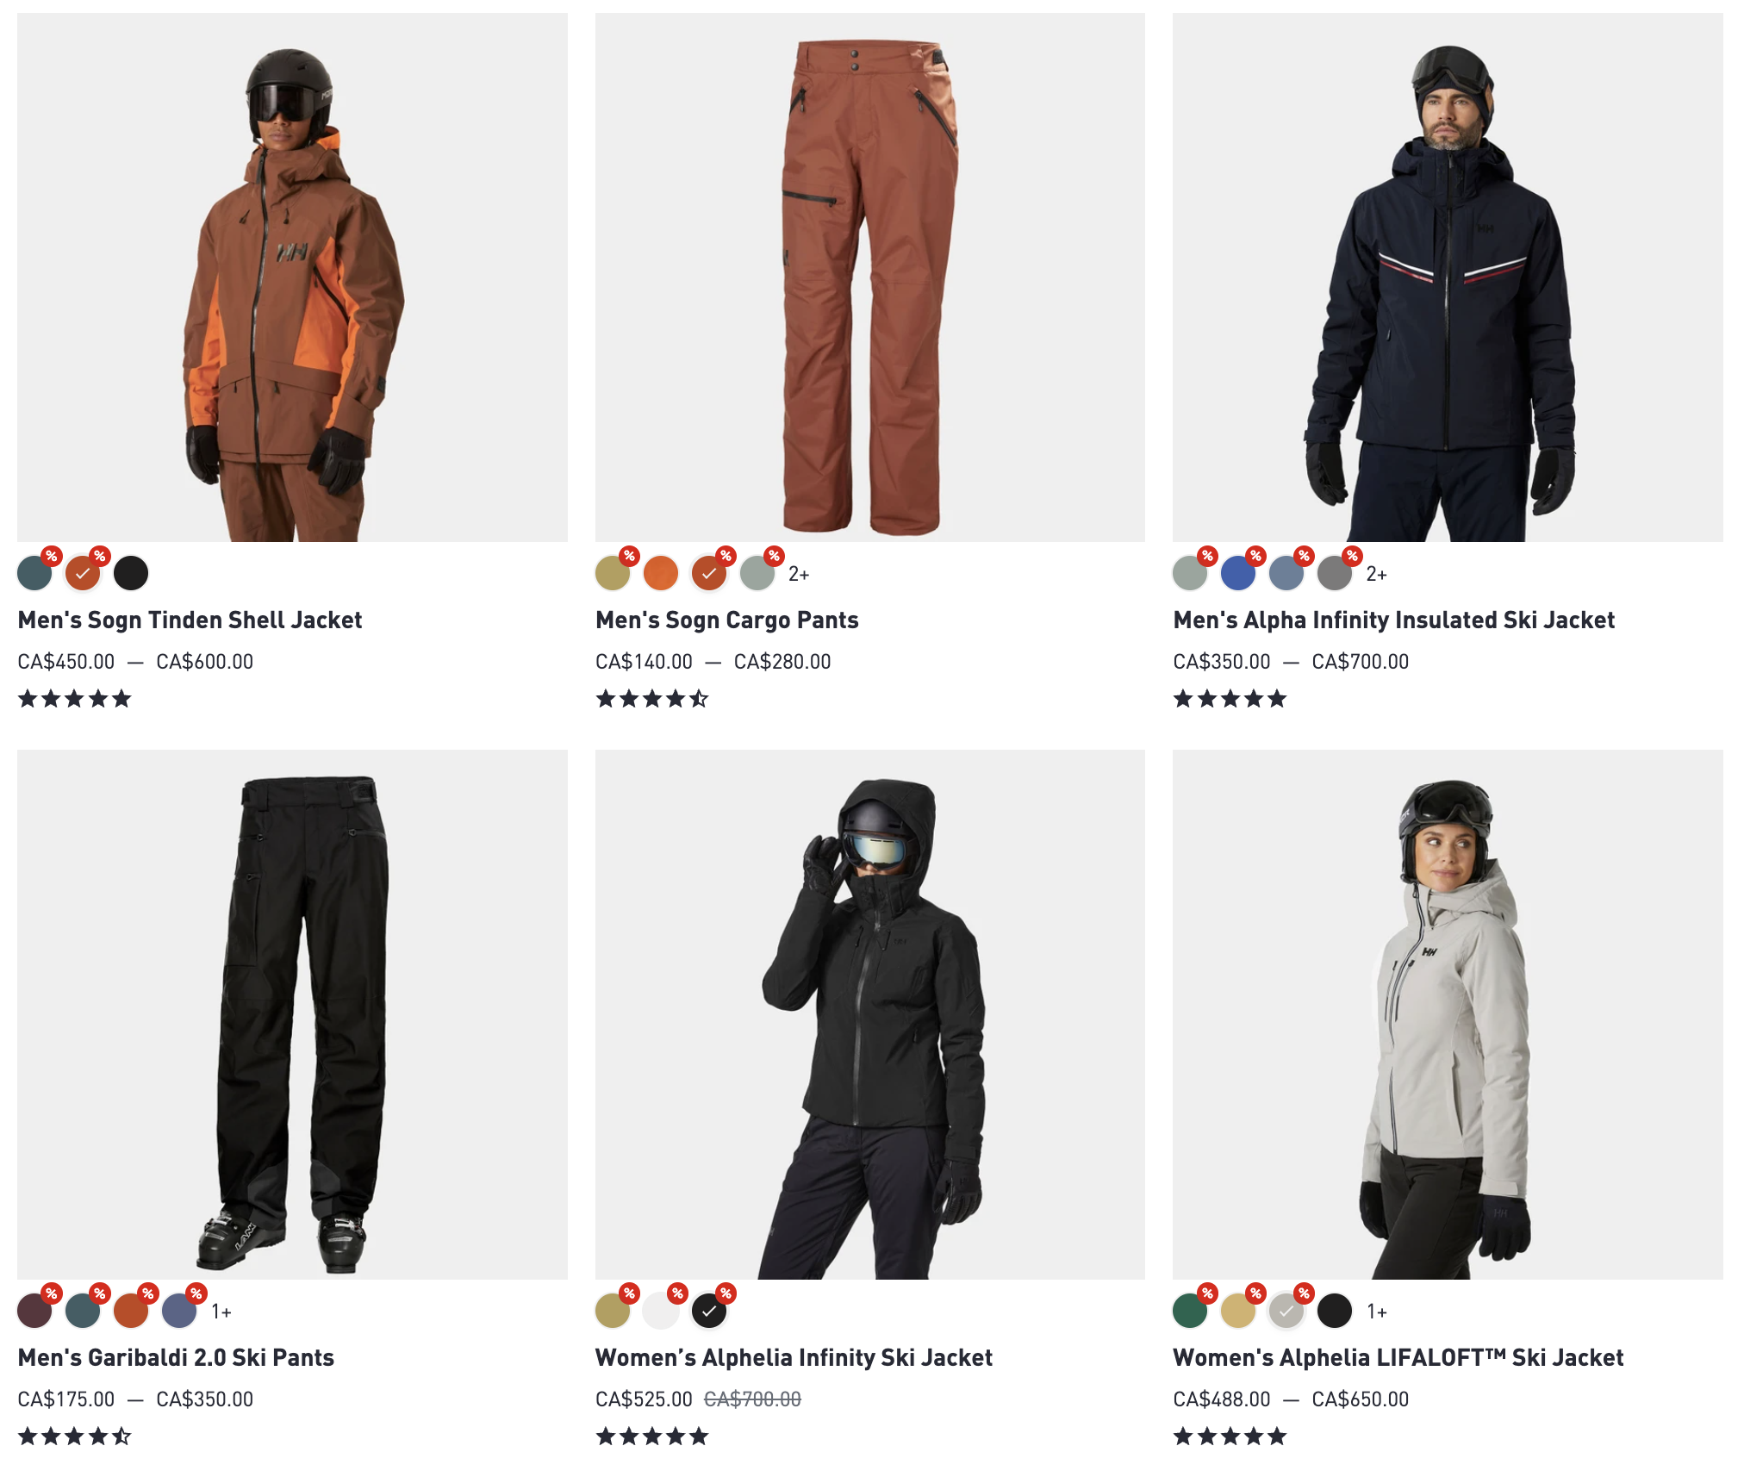Open Men's Sogn Tinden Shell Jacket title link
Viewport: 1744px width, 1477px height.
[x=190, y=620]
